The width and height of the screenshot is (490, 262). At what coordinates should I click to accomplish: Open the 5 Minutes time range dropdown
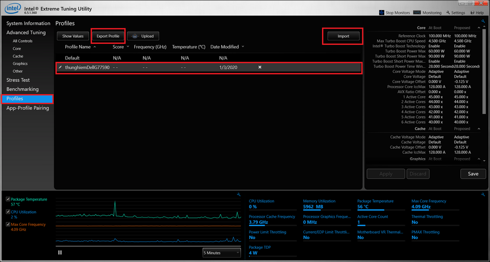[221, 252]
